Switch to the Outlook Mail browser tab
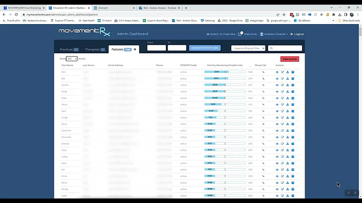The image size is (362, 203). 159,8
